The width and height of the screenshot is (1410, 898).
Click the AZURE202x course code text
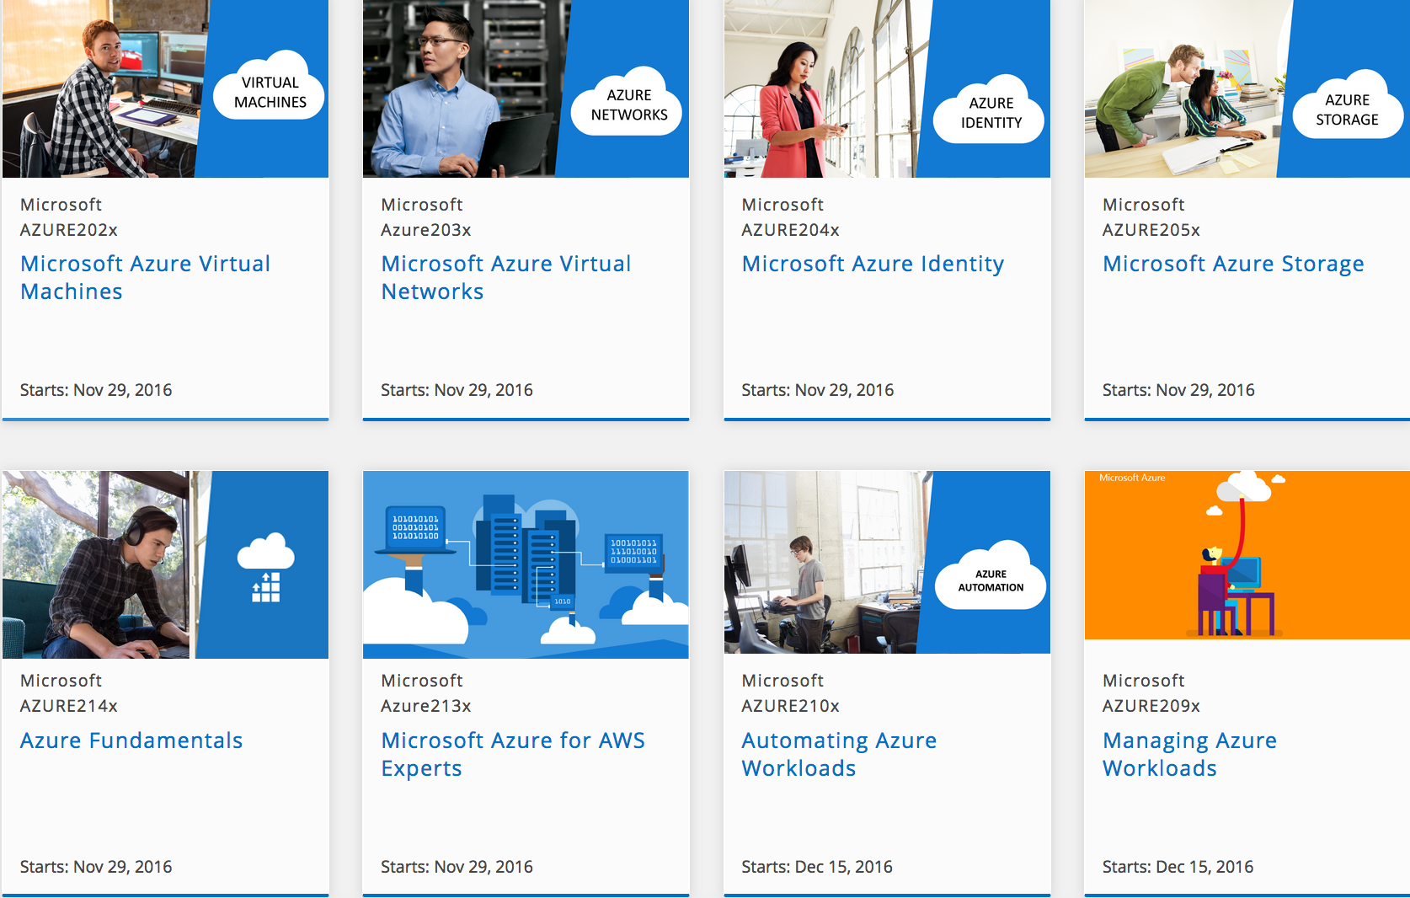69,230
